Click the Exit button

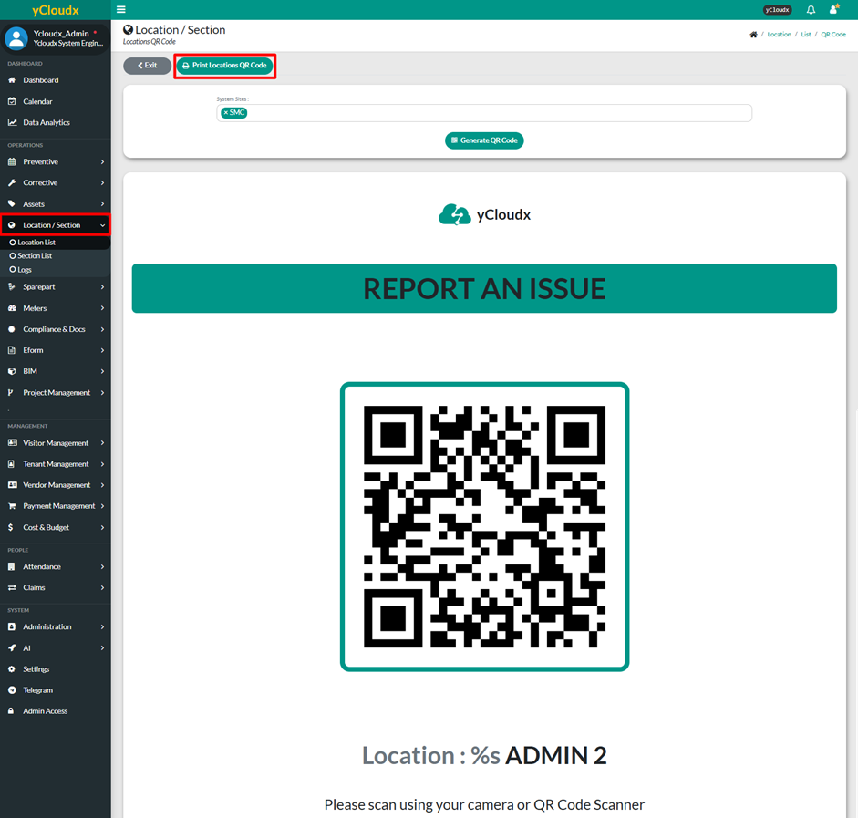point(147,66)
